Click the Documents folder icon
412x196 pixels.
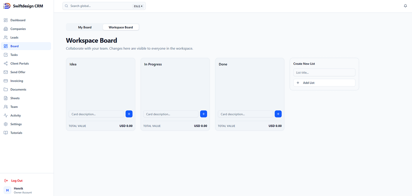(6, 90)
